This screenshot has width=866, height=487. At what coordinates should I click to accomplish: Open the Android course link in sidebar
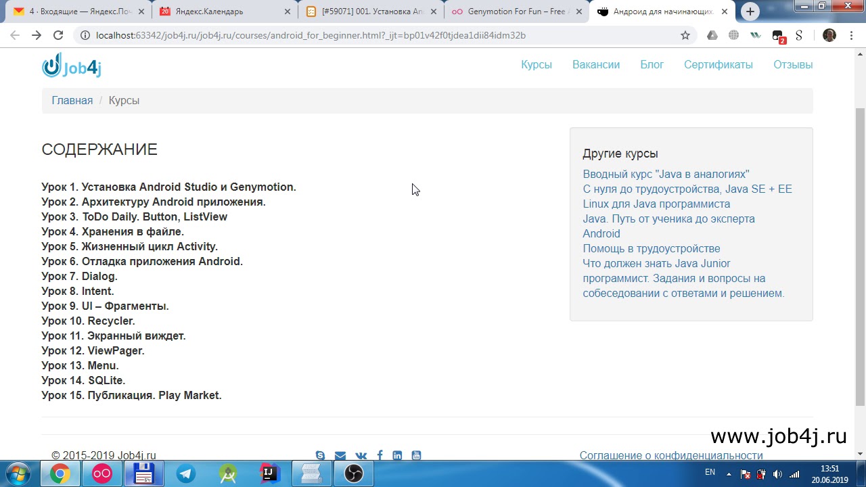click(601, 233)
